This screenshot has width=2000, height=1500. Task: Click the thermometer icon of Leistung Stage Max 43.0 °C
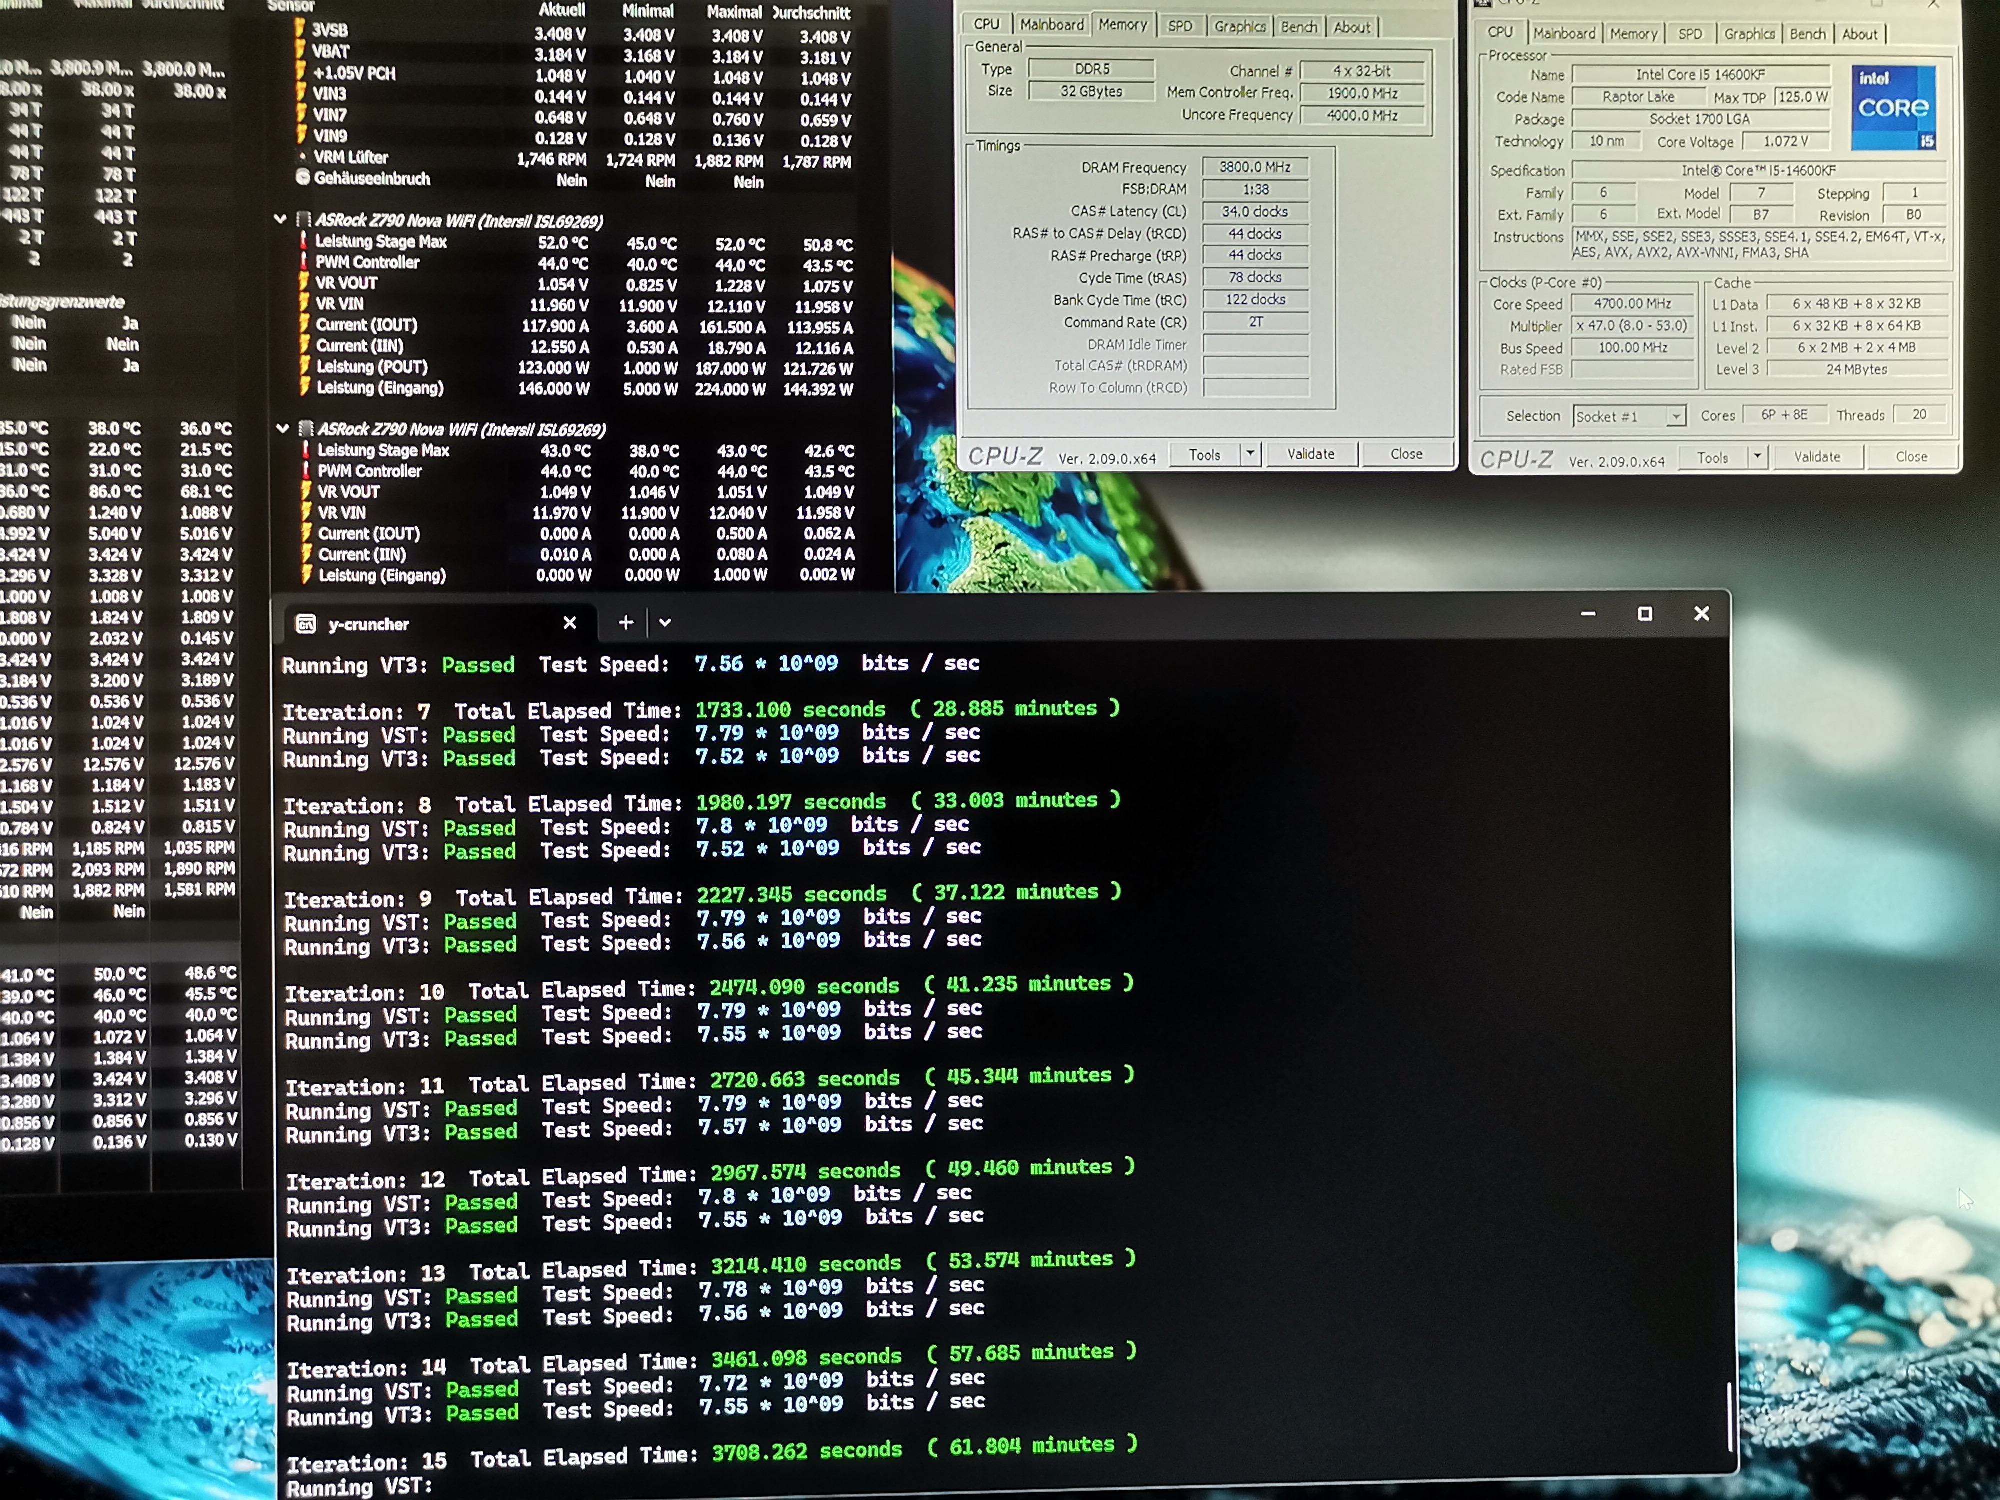click(x=306, y=450)
